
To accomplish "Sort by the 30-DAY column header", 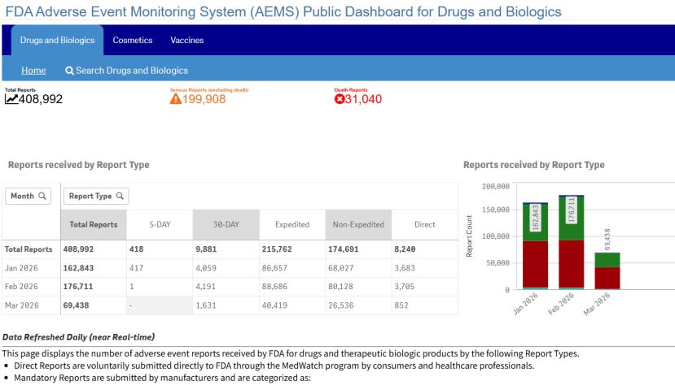I will (221, 224).
